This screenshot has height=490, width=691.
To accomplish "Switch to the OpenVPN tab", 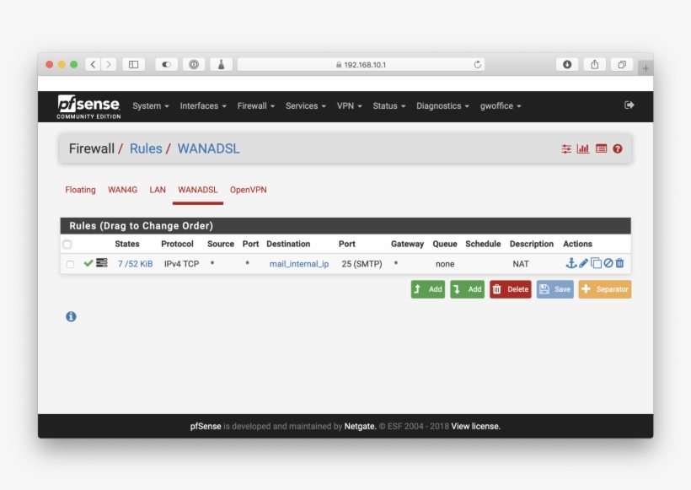I will (248, 190).
